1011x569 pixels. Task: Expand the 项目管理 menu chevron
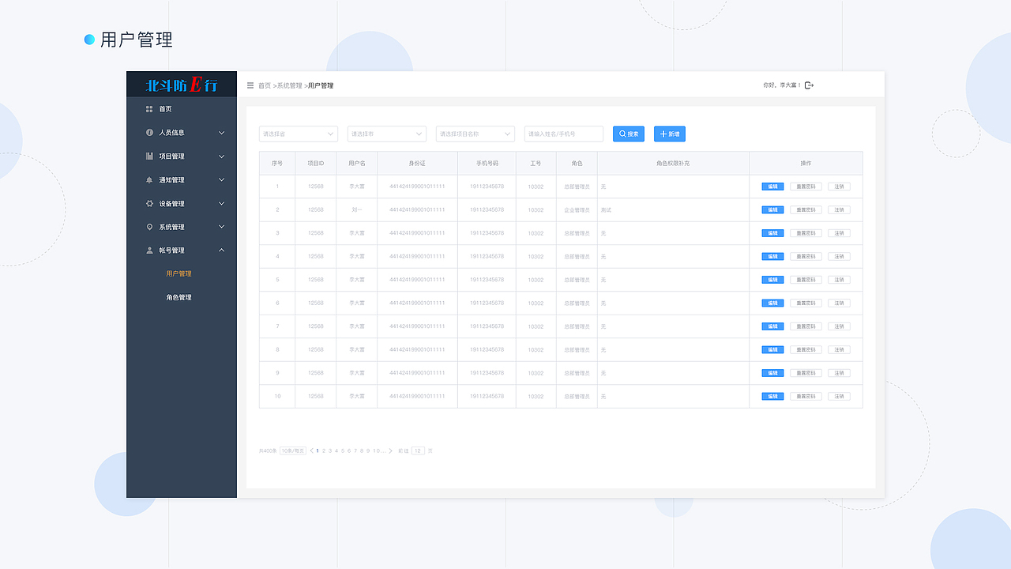222,156
